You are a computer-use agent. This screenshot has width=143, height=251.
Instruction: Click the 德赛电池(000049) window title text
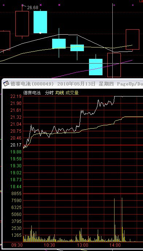tap(32, 84)
